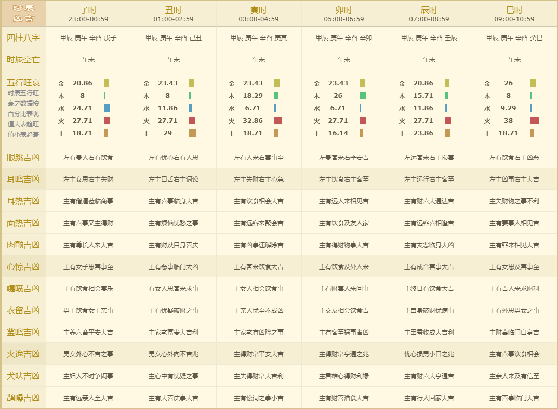The width and height of the screenshot is (558, 409).
Task: Click the cell 主有凶事速解除吉
Action: tap(259, 245)
